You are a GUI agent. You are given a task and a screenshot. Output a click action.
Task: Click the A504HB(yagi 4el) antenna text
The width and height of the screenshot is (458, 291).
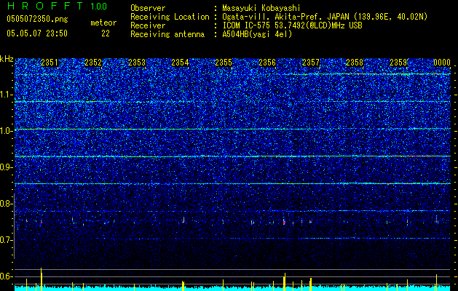[257, 34]
